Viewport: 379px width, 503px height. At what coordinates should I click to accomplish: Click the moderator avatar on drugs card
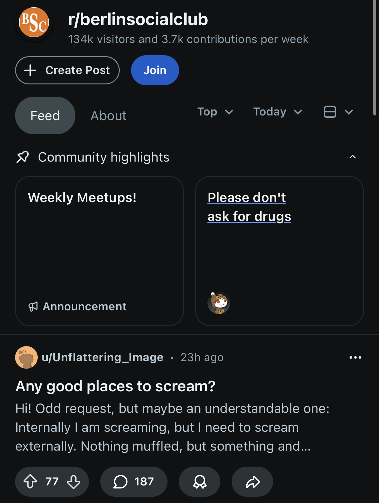click(219, 303)
